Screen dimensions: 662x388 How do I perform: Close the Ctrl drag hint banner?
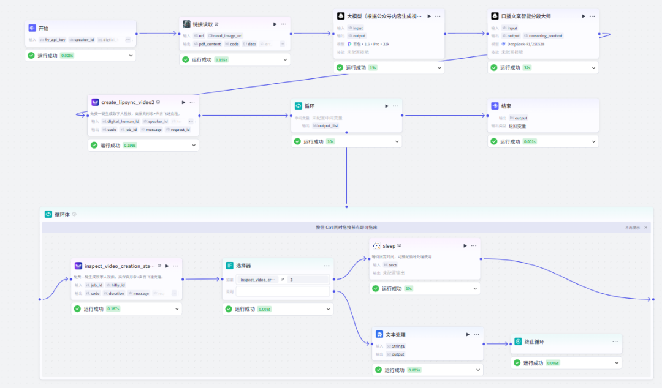tap(645, 227)
